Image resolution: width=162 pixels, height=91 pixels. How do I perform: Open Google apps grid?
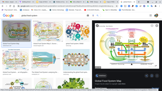[151, 15]
